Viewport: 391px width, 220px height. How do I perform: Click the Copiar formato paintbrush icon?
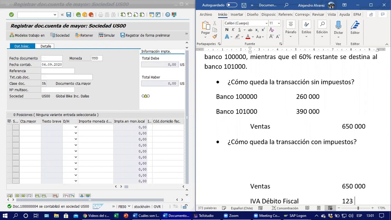point(215,37)
